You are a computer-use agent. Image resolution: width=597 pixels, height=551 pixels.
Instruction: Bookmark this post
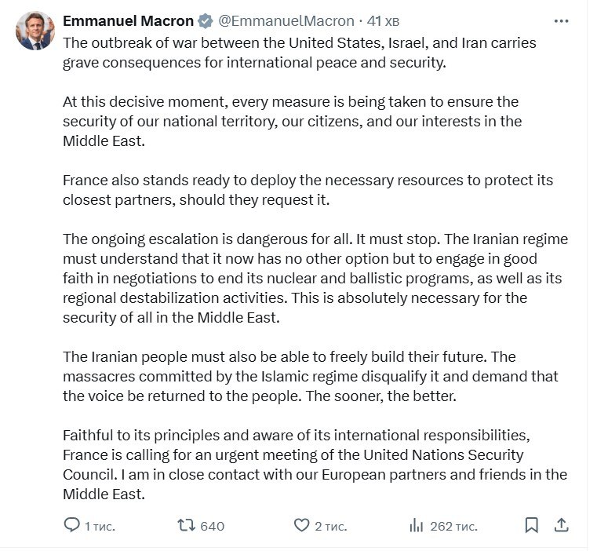click(x=531, y=525)
